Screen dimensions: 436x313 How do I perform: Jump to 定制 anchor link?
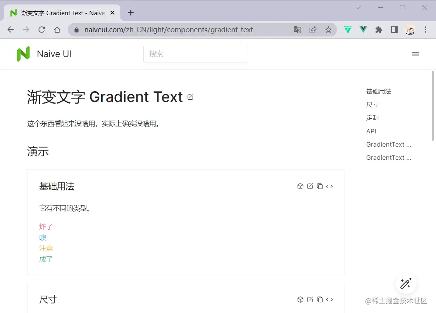click(x=372, y=118)
